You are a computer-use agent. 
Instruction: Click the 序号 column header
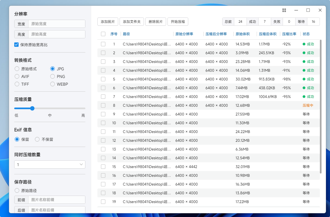(114, 34)
